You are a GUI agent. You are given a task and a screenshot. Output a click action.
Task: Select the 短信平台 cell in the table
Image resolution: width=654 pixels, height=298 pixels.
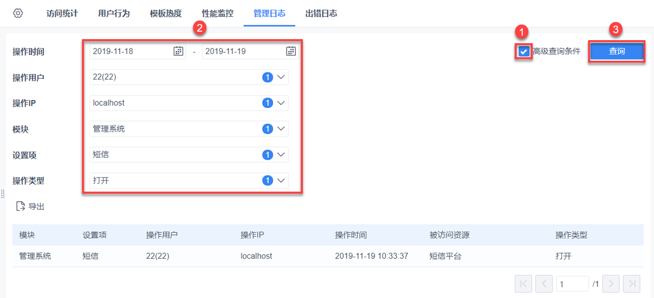[x=445, y=256]
